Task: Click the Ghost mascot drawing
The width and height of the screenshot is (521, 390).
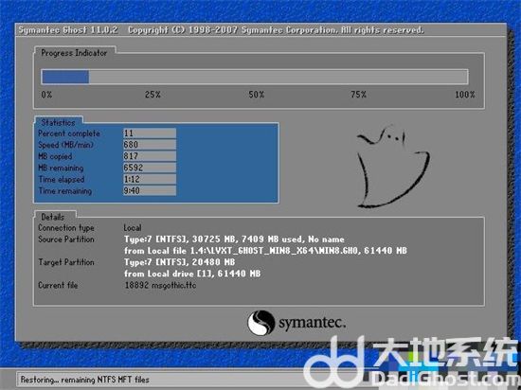Action: 393,167
